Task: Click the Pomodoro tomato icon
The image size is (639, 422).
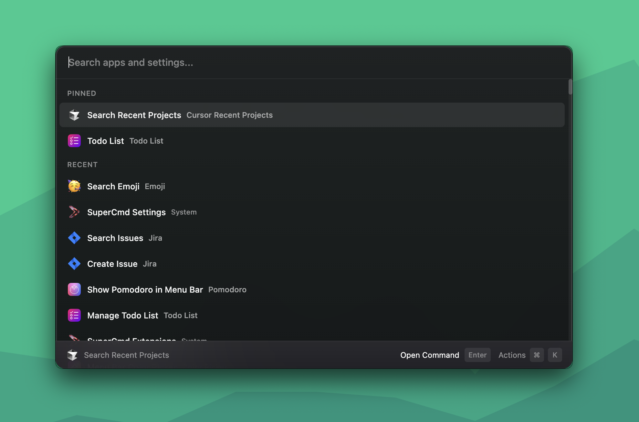Action: click(x=74, y=289)
